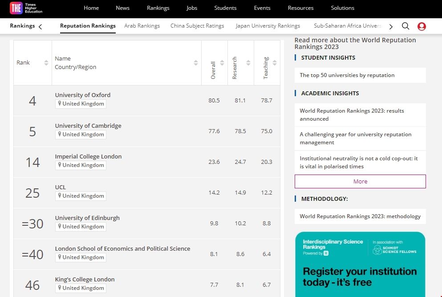Image resolution: width=442 pixels, height=297 pixels.
Task: Sort by Teaching score arrows
Action: tap(275, 63)
